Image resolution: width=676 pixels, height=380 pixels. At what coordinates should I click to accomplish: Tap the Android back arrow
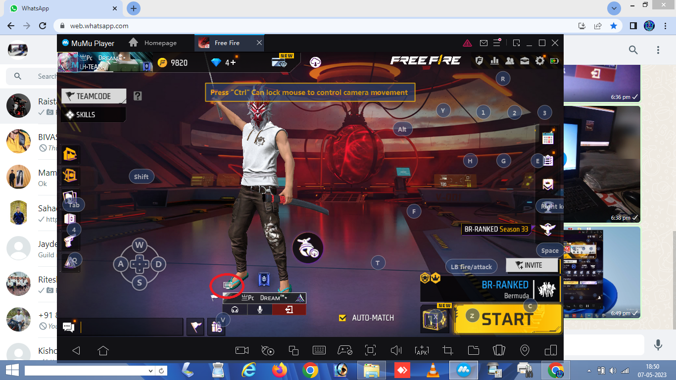click(x=76, y=350)
